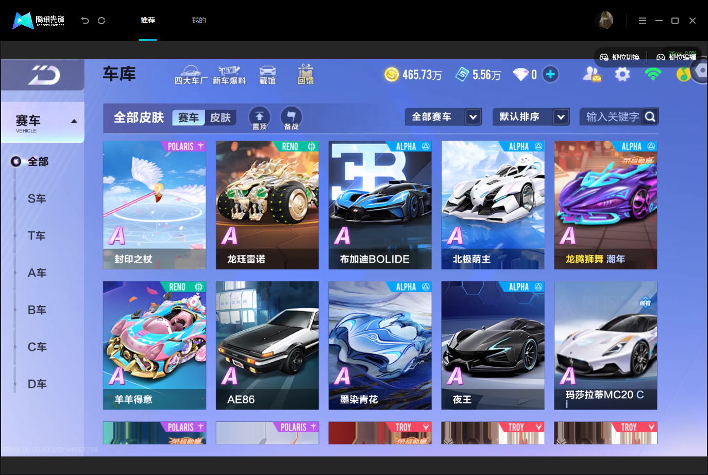Click 键位编辑 key mapping edit
Image resolution: width=708 pixels, height=475 pixels.
pos(676,57)
